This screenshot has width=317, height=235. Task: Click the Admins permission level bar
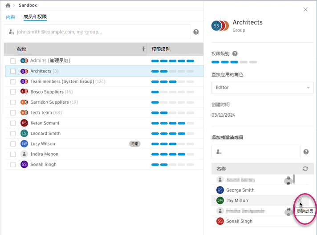(x=173, y=61)
